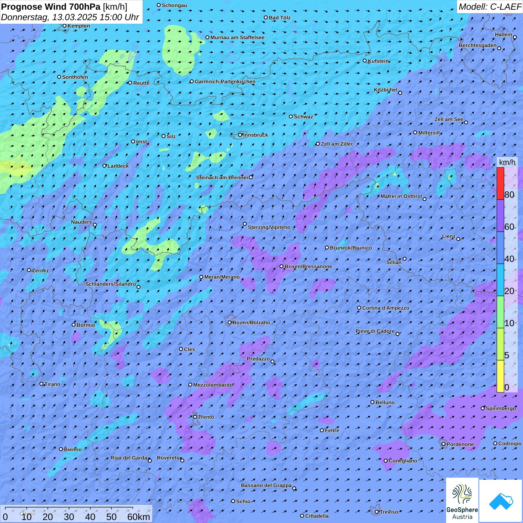This screenshot has width=523, height=523.
Task: Click the Bienno city marker
Action: pos(61,449)
